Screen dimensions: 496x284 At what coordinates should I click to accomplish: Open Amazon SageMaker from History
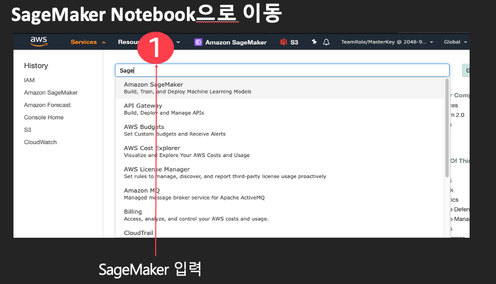[x=51, y=93]
